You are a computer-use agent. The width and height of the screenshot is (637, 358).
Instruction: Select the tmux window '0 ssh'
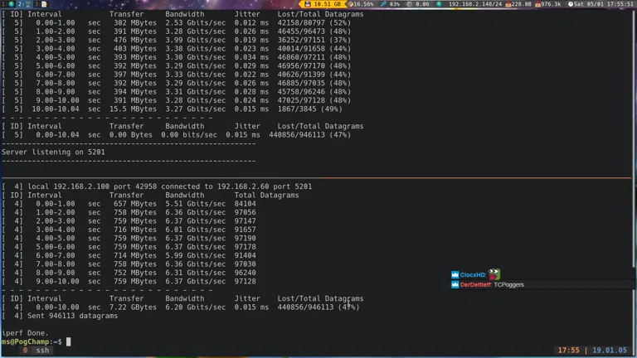point(36,351)
